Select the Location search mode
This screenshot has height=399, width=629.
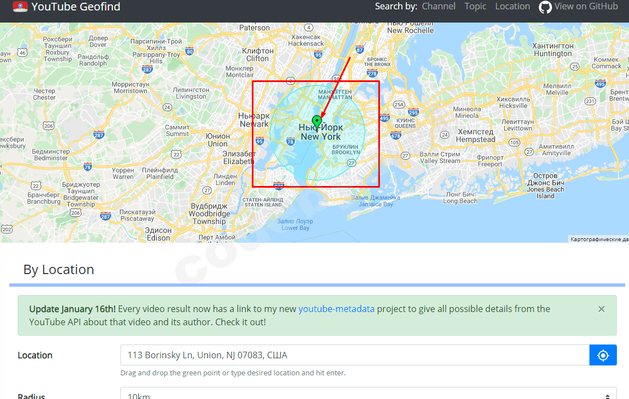coord(512,7)
